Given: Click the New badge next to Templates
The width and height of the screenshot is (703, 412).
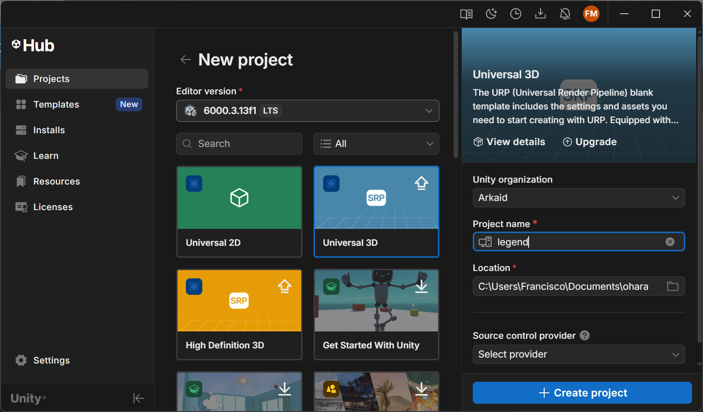Looking at the screenshot, I should [x=129, y=104].
